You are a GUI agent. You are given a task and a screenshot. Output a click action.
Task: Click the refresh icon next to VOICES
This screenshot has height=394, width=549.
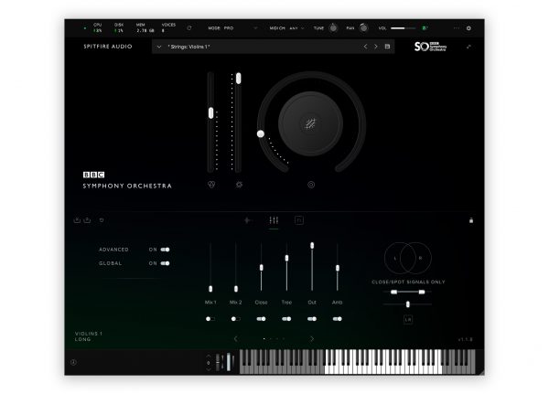tap(189, 28)
